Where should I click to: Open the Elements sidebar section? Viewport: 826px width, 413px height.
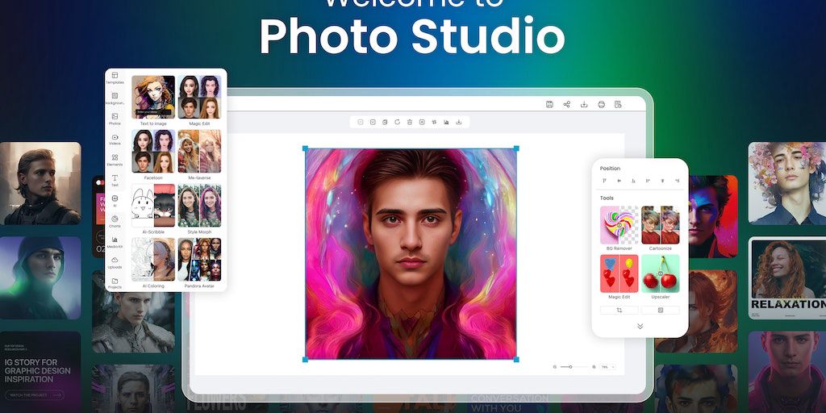[x=115, y=161]
